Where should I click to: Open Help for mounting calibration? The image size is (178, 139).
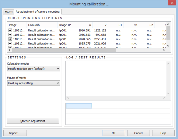coord(163,133)
